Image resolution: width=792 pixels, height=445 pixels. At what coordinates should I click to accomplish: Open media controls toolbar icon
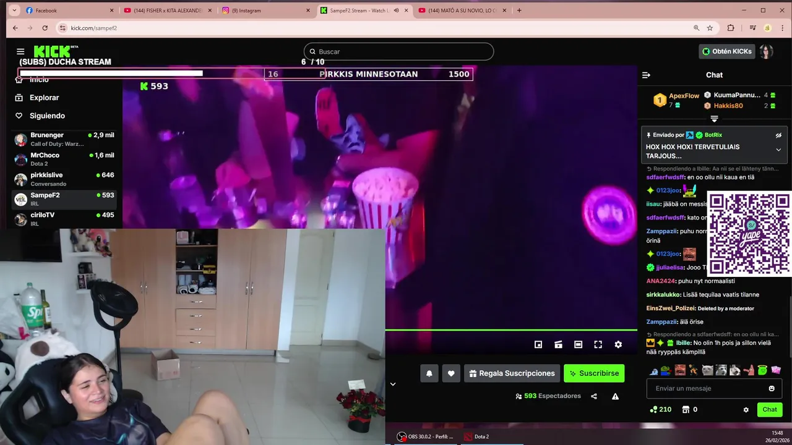(752, 28)
